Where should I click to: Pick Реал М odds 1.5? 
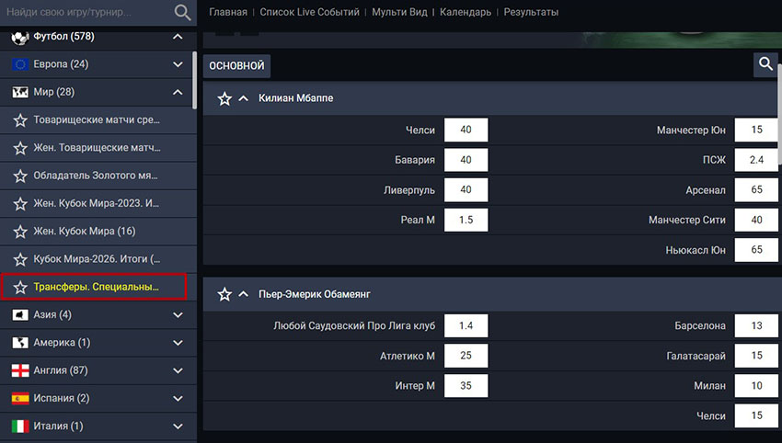tap(466, 220)
